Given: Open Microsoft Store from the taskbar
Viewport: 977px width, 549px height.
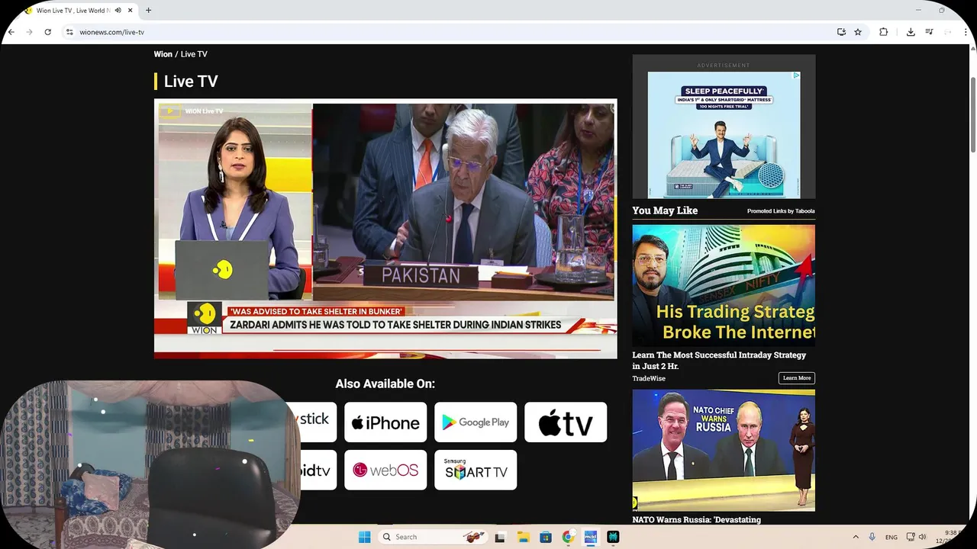Looking at the screenshot, I should point(546,537).
